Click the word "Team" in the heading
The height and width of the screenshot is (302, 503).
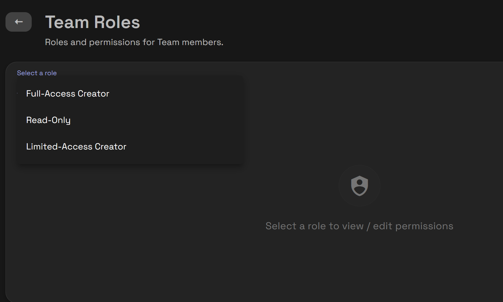pos(67,22)
